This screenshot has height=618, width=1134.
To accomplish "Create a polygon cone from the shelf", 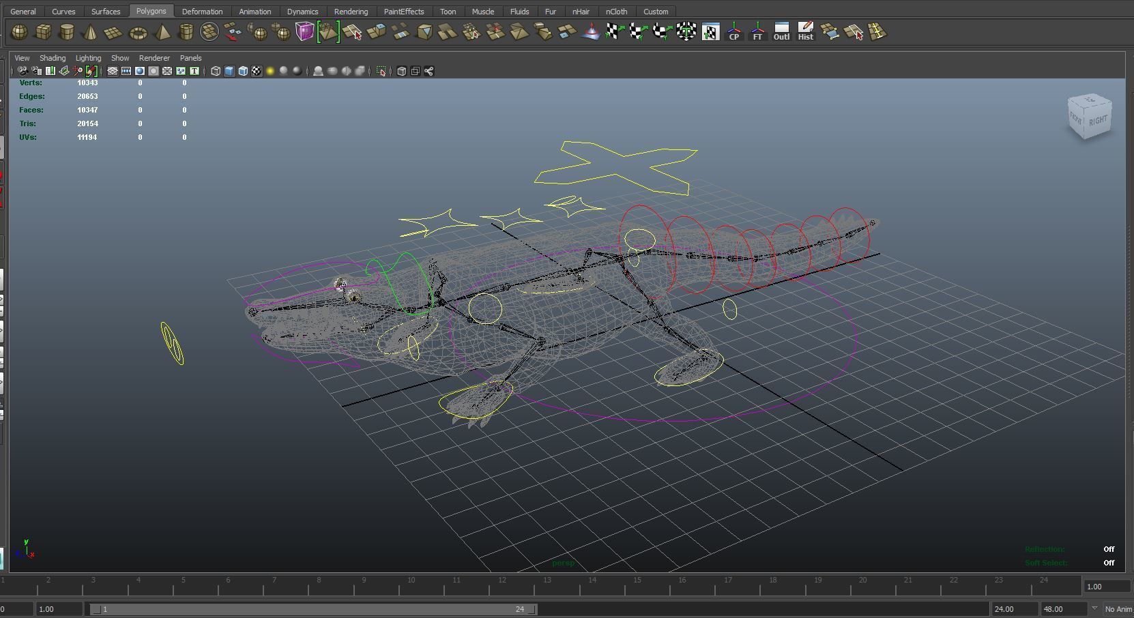I will click(x=90, y=32).
